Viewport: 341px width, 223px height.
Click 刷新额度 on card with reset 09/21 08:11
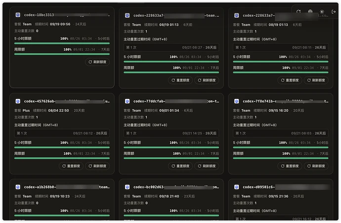pos(316,80)
